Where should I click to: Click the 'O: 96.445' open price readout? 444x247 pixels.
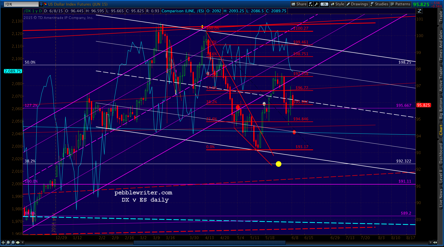coord(74,11)
